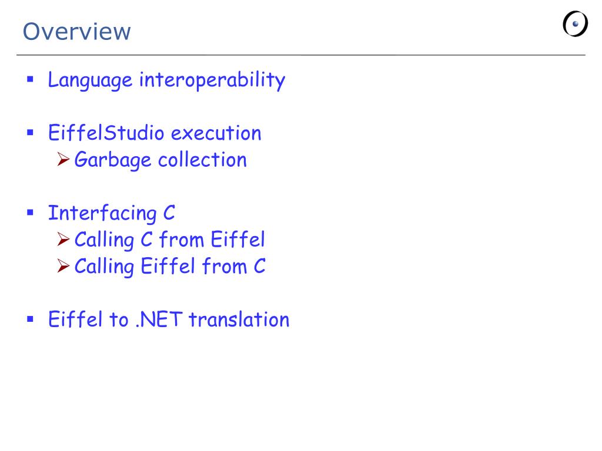The image size is (602, 451).
Task: Click the word EiffelStudio in second bullet
Action: [106, 133]
